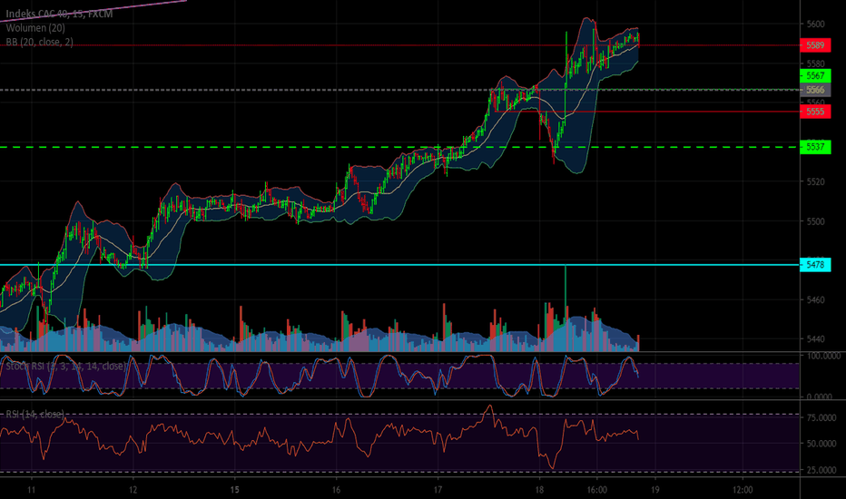Click the 16:00 time axis label

point(596,490)
